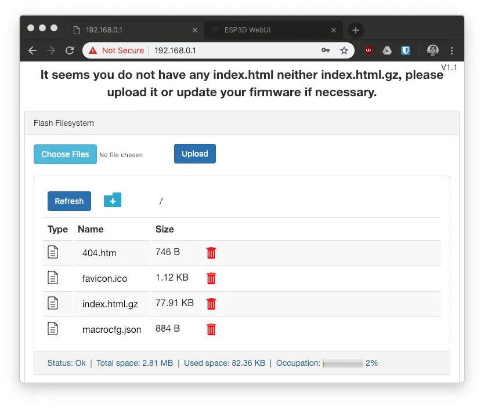
Task: Open the uBlock Origin extension
Action: pyautogui.click(x=369, y=50)
